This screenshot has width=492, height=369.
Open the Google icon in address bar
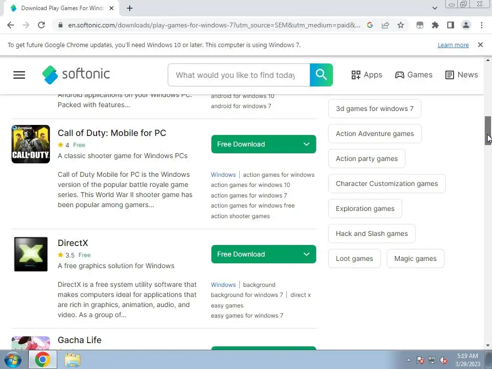[370, 25]
